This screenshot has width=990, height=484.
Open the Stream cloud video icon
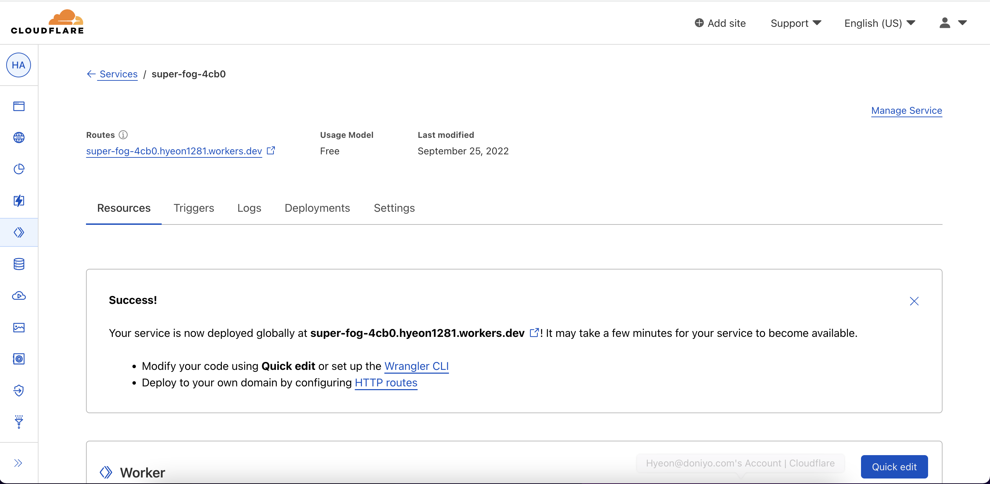[19, 296]
